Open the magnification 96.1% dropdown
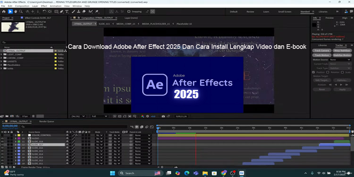 pyautogui.click(x=78, y=116)
